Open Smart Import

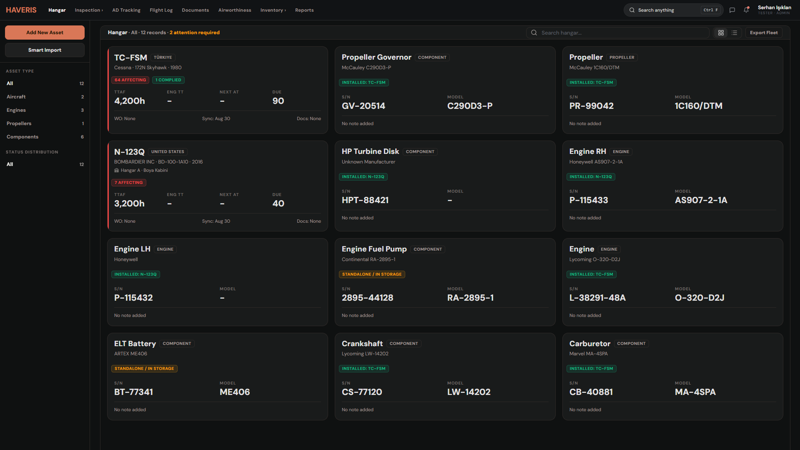click(45, 50)
